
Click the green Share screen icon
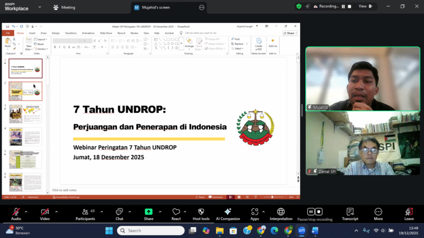click(x=148, y=211)
